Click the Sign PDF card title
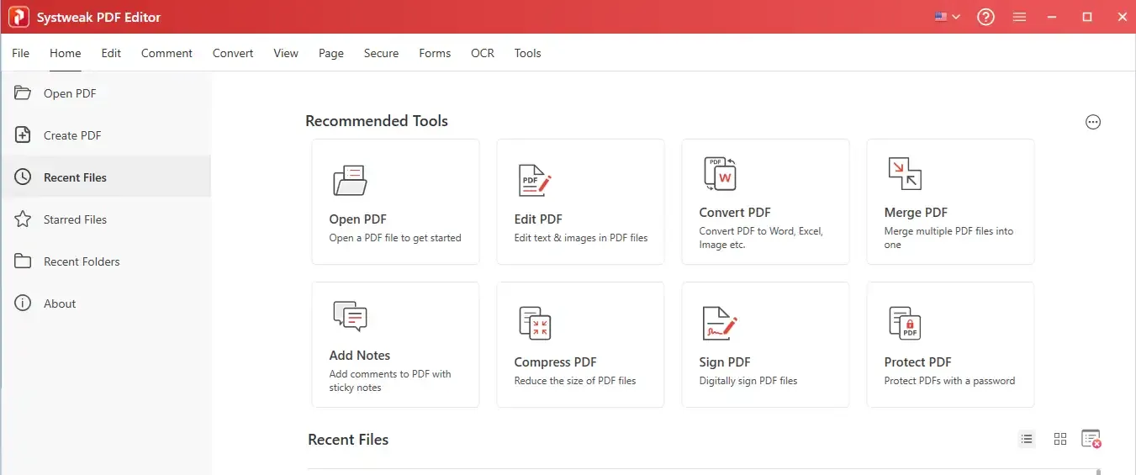The width and height of the screenshot is (1136, 475). click(x=725, y=362)
